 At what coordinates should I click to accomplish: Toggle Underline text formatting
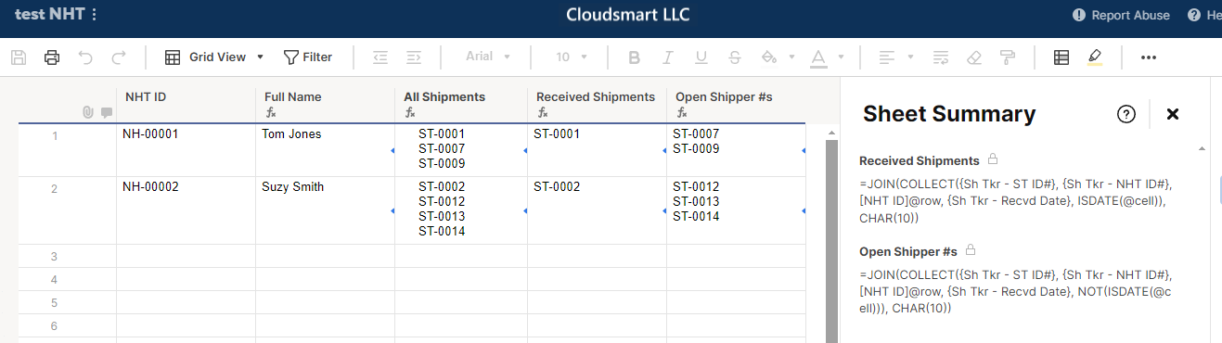(701, 57)
